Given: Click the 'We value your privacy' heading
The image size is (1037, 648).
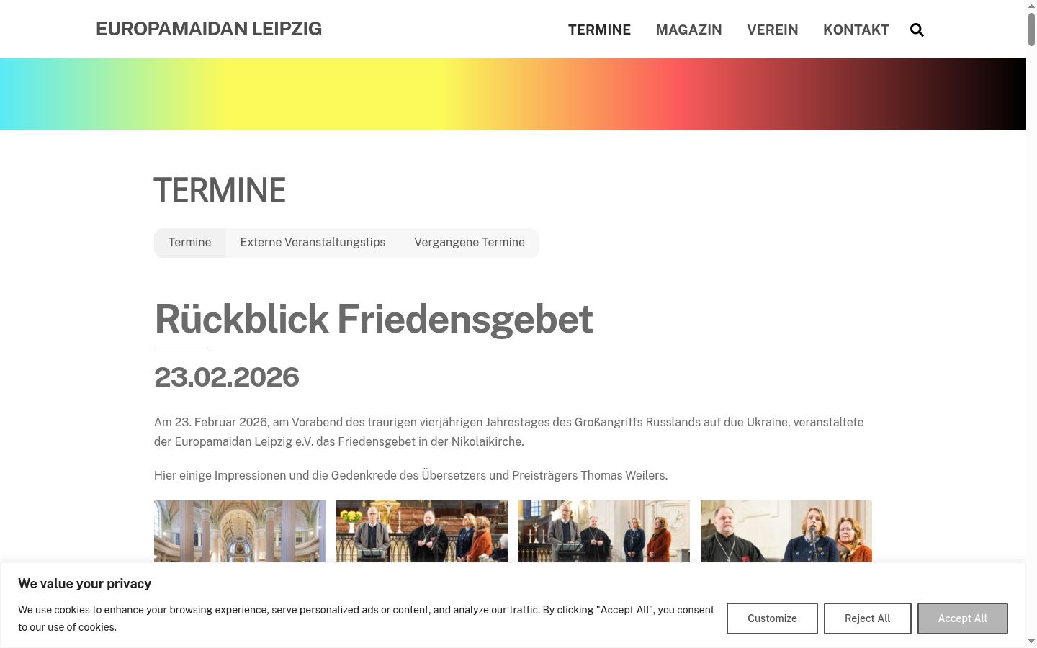Looking at the screenshot, I should 85,584.
